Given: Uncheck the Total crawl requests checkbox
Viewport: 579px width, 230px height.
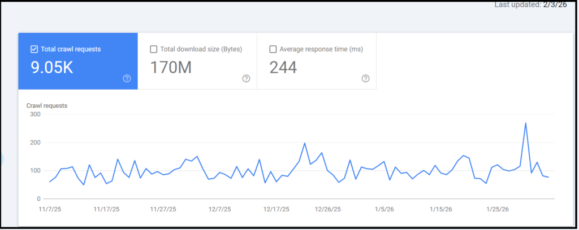Looking at the screenshot, I should pos(34,49).
